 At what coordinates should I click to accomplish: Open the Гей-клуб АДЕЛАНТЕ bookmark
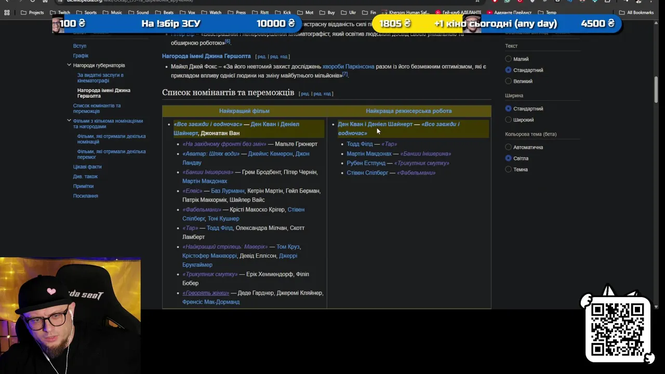coord(458,12)
